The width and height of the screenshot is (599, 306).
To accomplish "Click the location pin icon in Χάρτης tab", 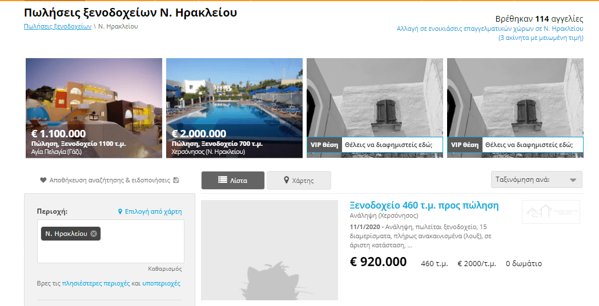I will (286, 180).
